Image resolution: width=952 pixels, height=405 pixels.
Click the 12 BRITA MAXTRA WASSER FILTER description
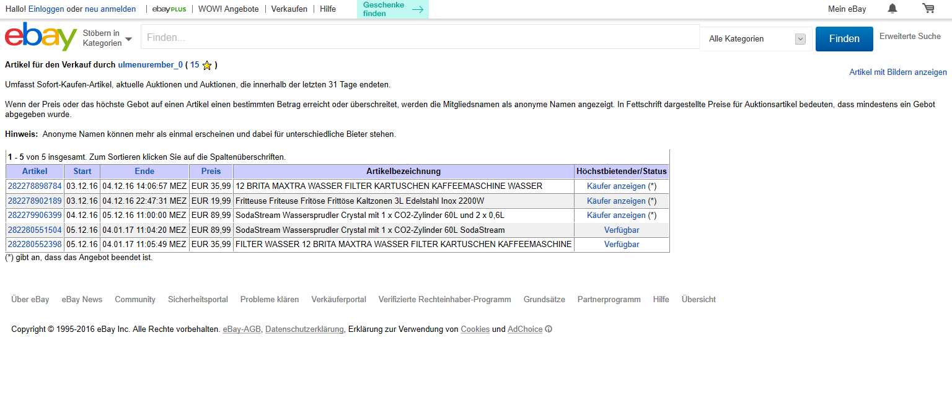point(389,186)
